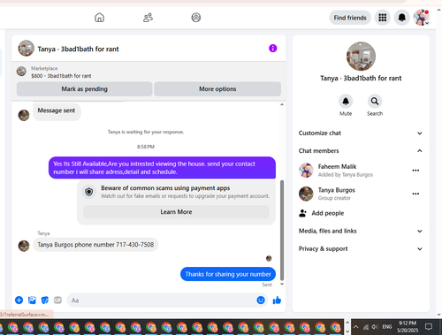Click the chat scrollbar up arrow
The height and width of the screenshot is (335, 442).
(x=282, y=104)
